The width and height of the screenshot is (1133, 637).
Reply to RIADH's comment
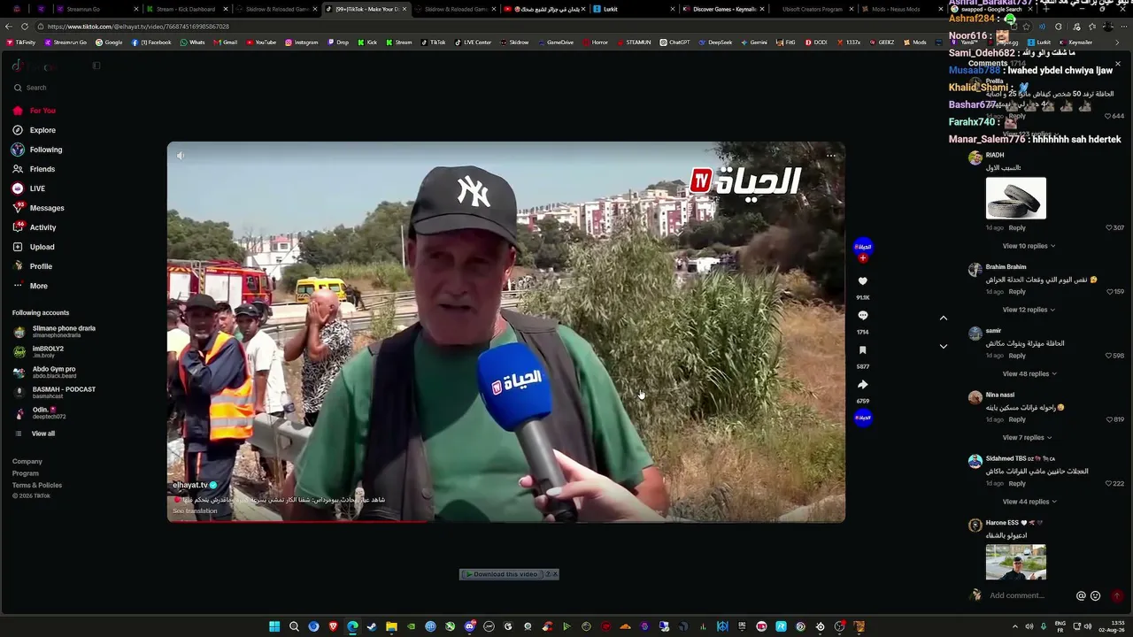[1017, 228]
